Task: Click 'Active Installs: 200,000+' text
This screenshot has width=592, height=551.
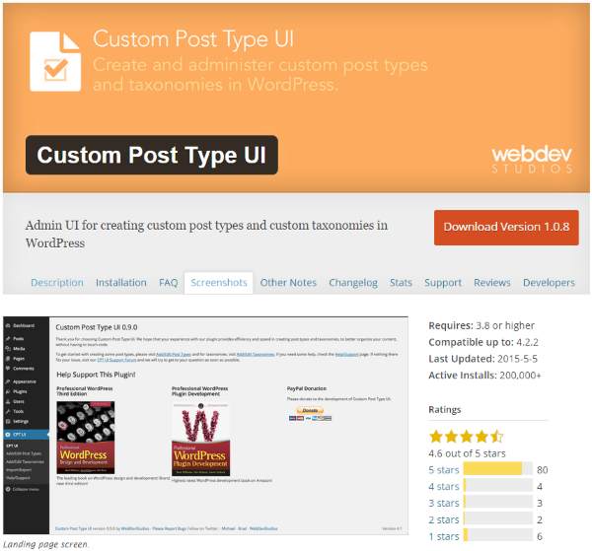Action: point(484,376)
